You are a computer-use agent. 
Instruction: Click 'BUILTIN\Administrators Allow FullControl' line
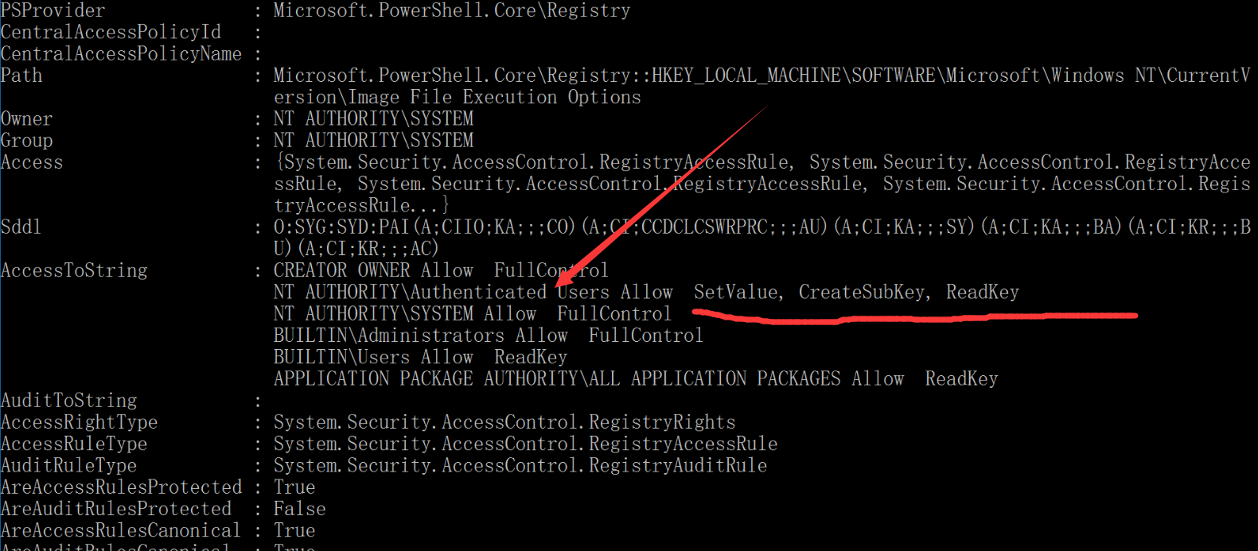(489, 336)
